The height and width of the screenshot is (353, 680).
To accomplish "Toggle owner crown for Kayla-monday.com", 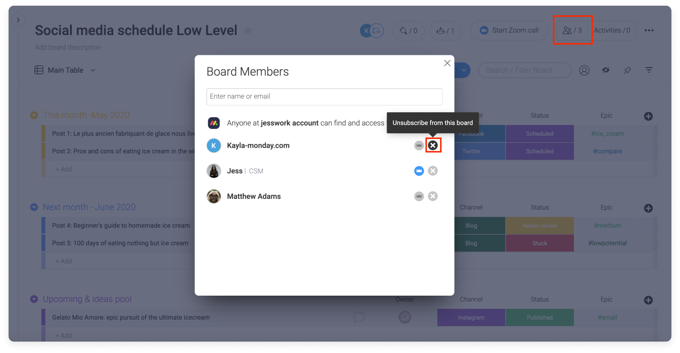I will [x=419, y=145].
